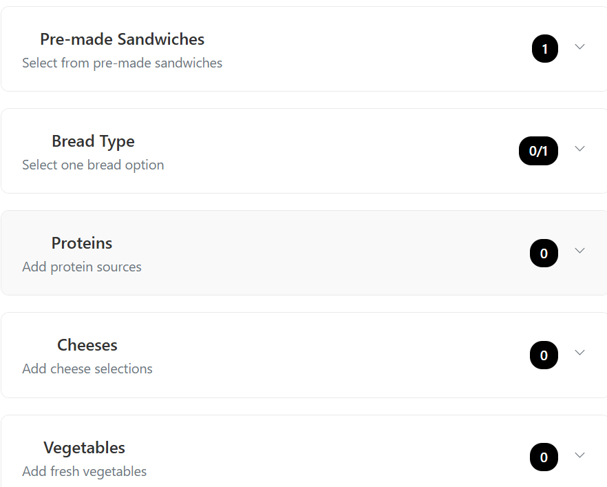The height and width of the screenshot is (487, 607).
Task: Select the Cheeses section heading
Action: click(87, 345)
